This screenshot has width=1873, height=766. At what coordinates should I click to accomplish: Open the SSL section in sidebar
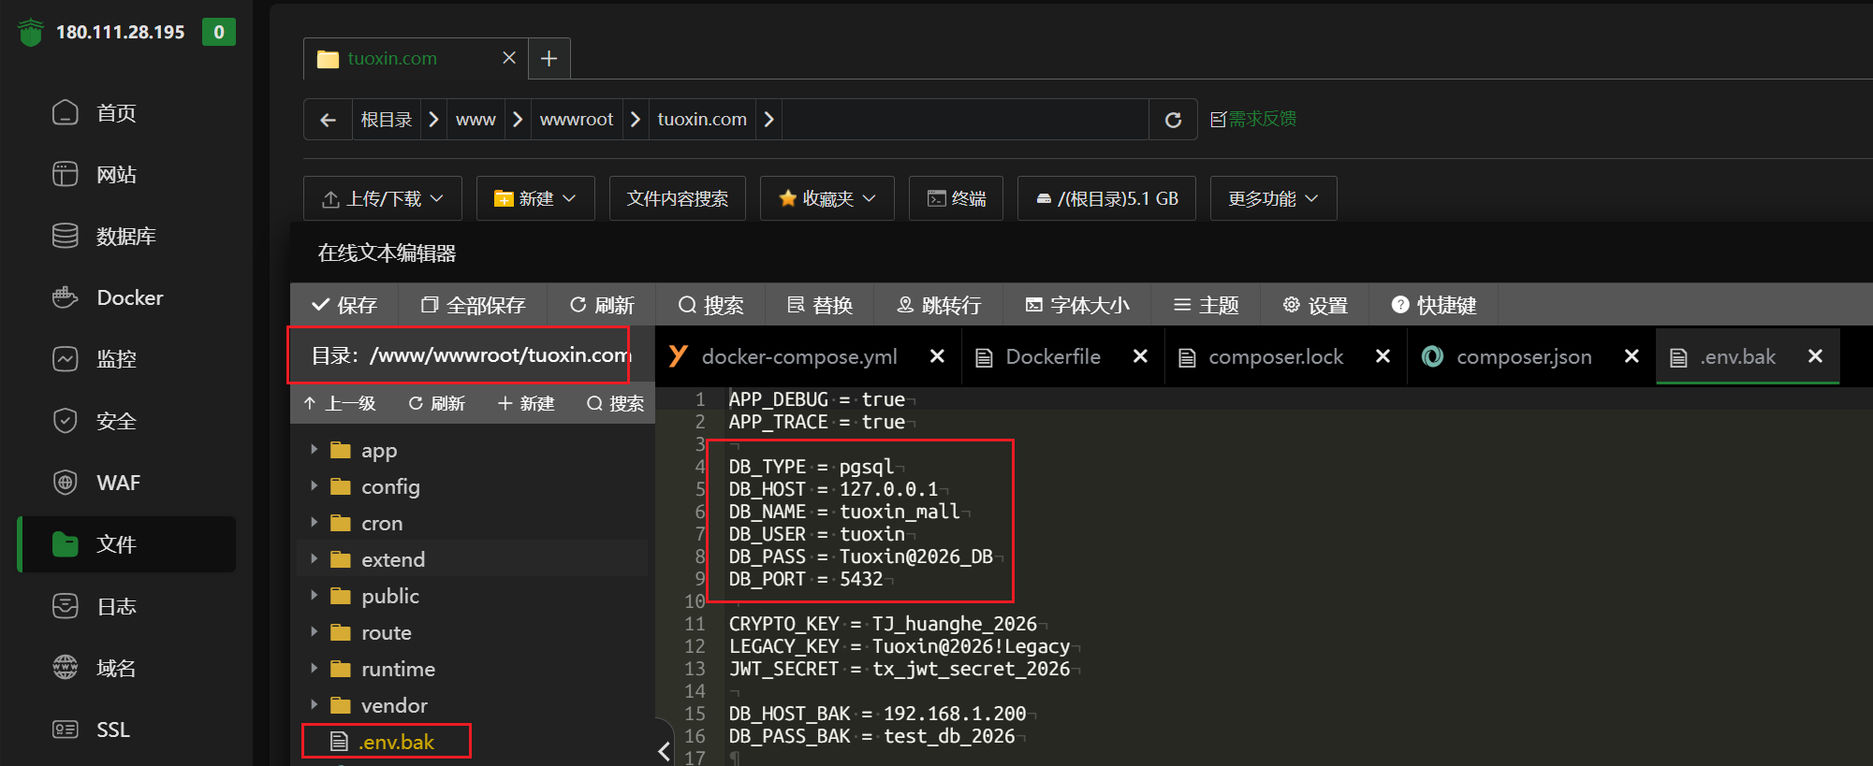126,730
